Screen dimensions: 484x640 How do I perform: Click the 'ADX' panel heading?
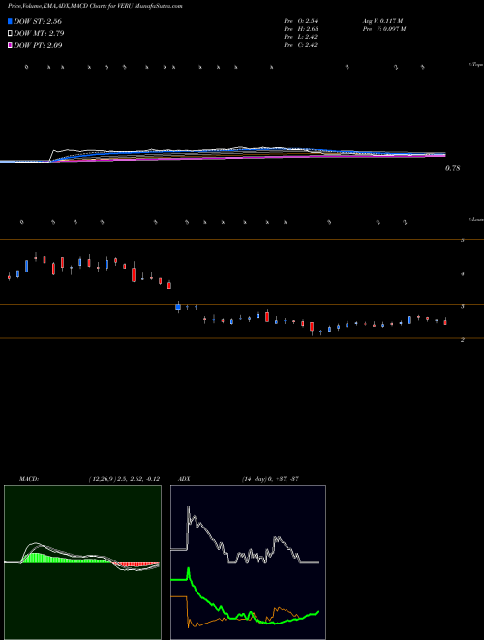[x=184, y=479]
